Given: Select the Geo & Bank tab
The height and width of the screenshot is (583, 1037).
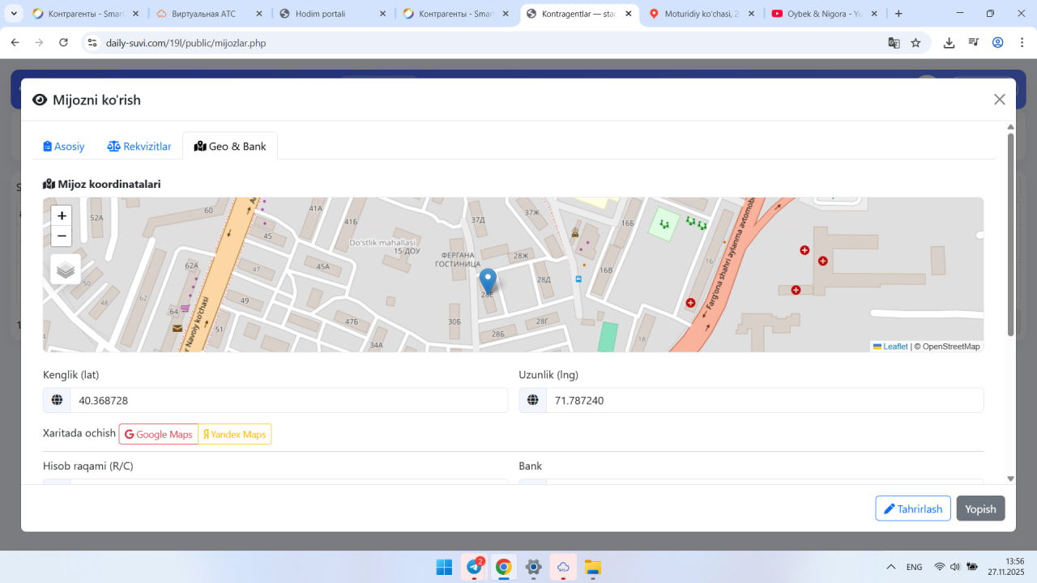Looking at the screenshot, I should 230,147.
